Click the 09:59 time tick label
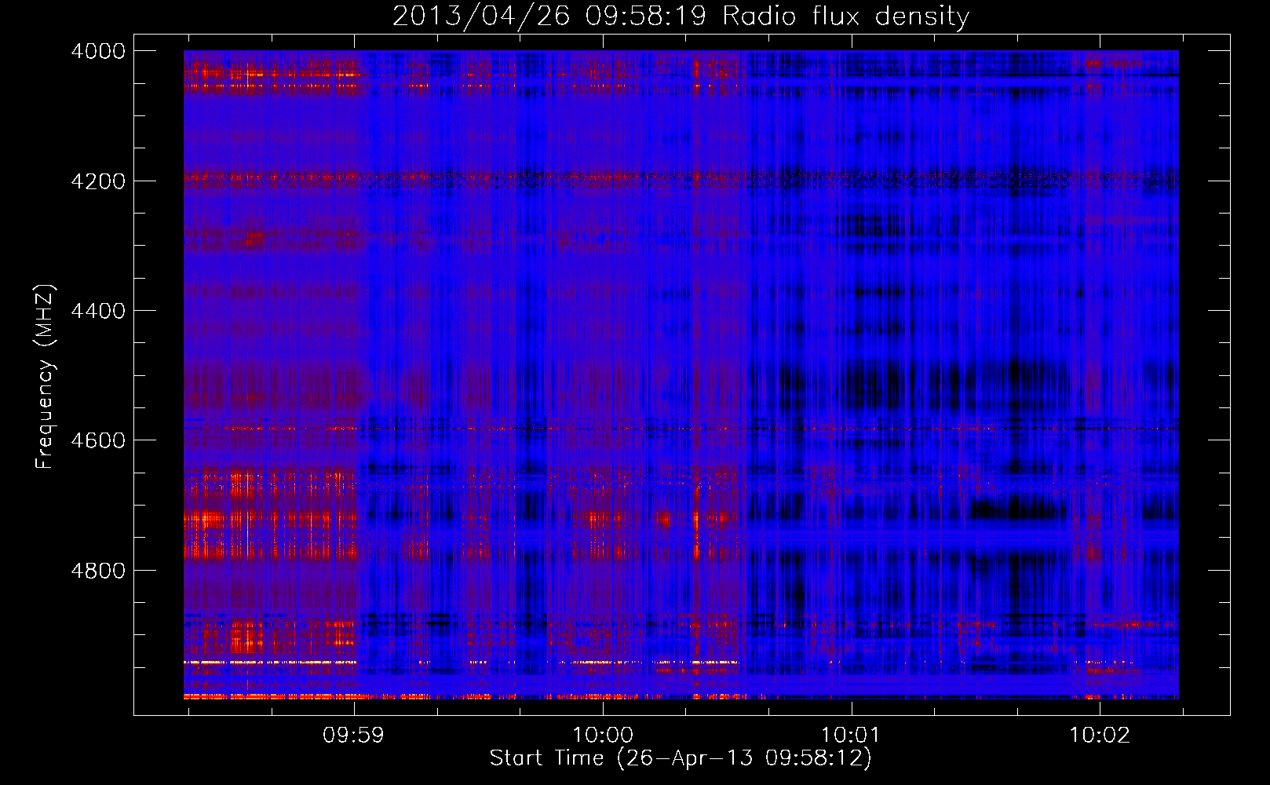This screenshot has height=785, width=1270. coord(354,736)
